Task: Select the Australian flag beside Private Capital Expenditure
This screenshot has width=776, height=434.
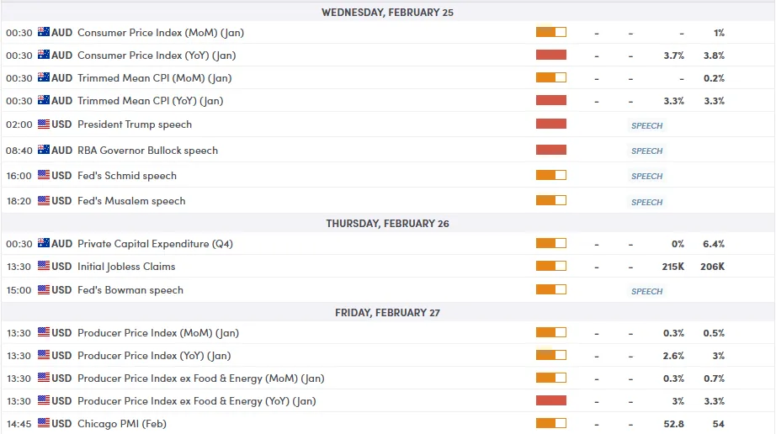Action: [x=44, y=244]
